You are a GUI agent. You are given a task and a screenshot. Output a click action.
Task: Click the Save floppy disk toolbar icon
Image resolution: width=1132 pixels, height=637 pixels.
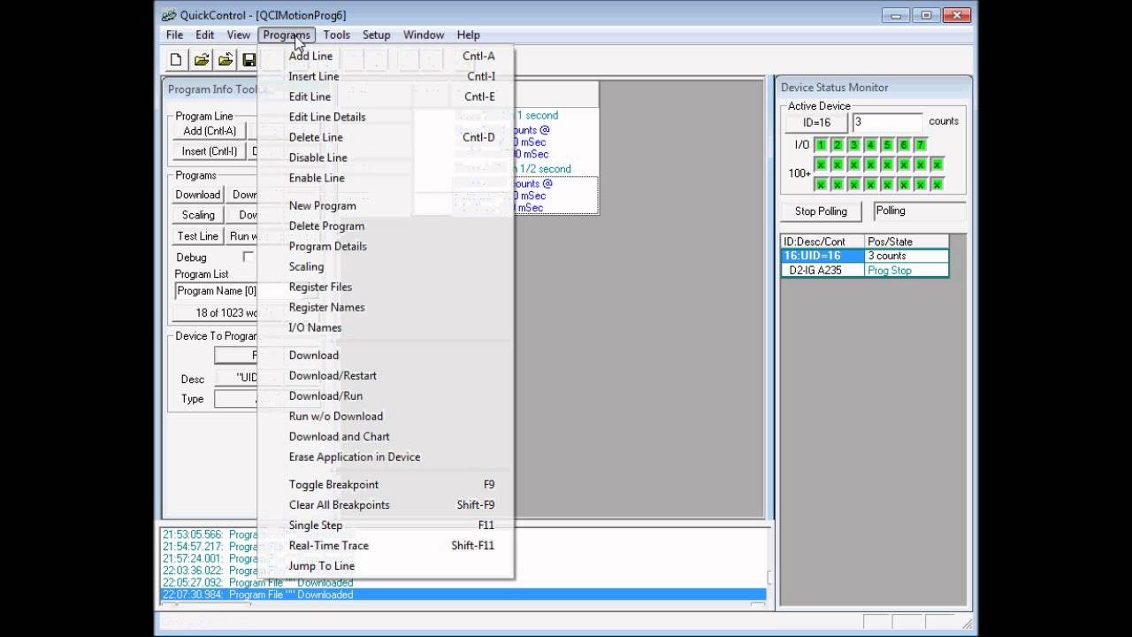[249, 59]
